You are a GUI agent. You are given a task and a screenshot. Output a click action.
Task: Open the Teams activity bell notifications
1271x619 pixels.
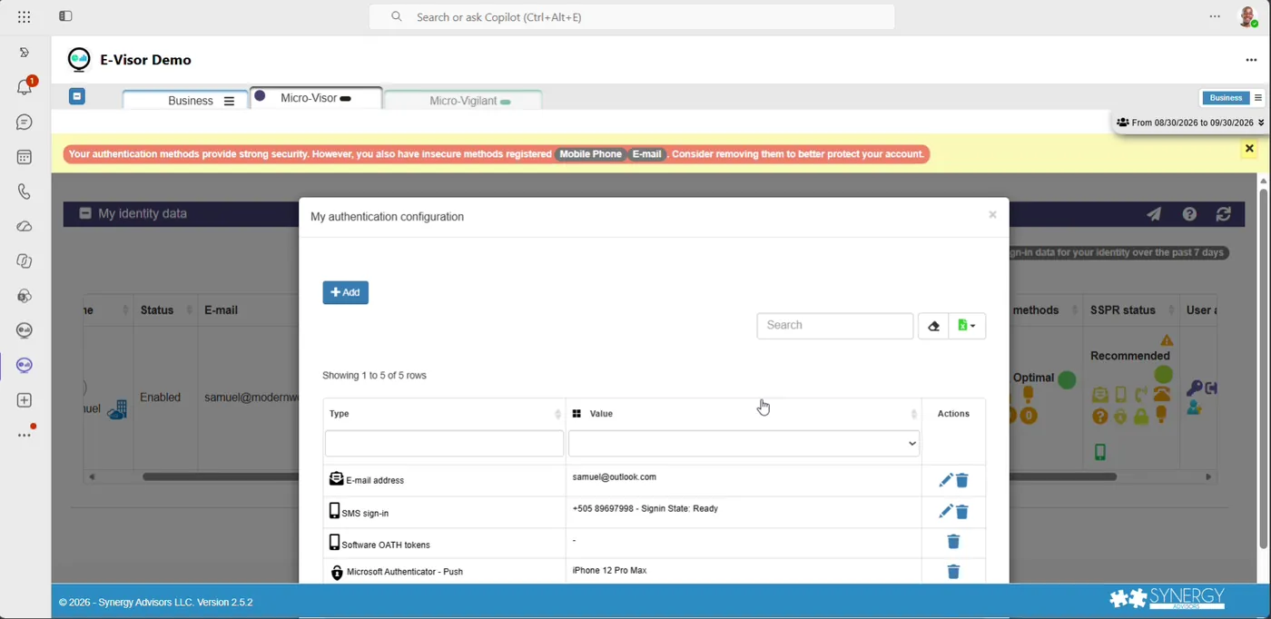pyautogui.click(x=25, y=87)
